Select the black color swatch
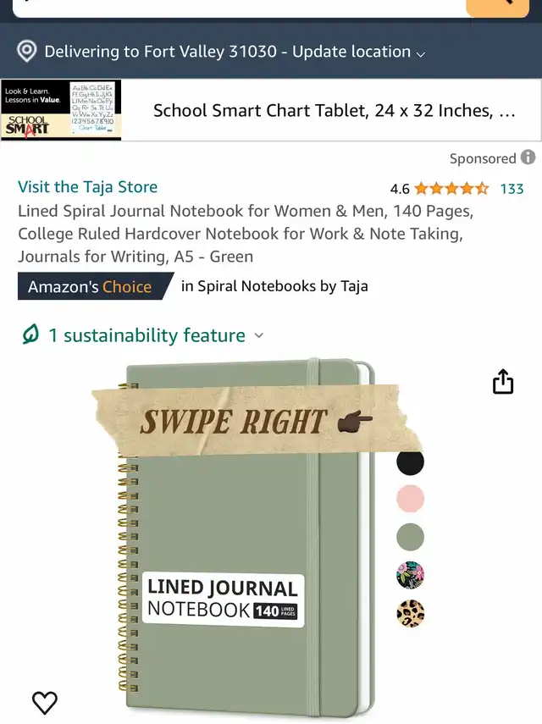The width and height of the screenshot is (542, 724). tap(410, 461)
